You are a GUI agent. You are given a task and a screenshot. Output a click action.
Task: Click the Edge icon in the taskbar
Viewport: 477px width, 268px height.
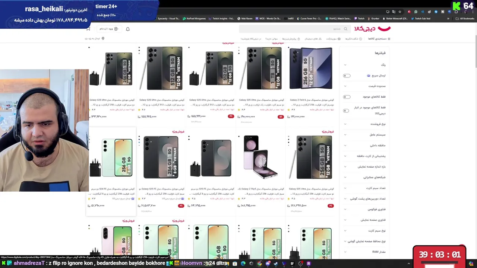[243, 264]
